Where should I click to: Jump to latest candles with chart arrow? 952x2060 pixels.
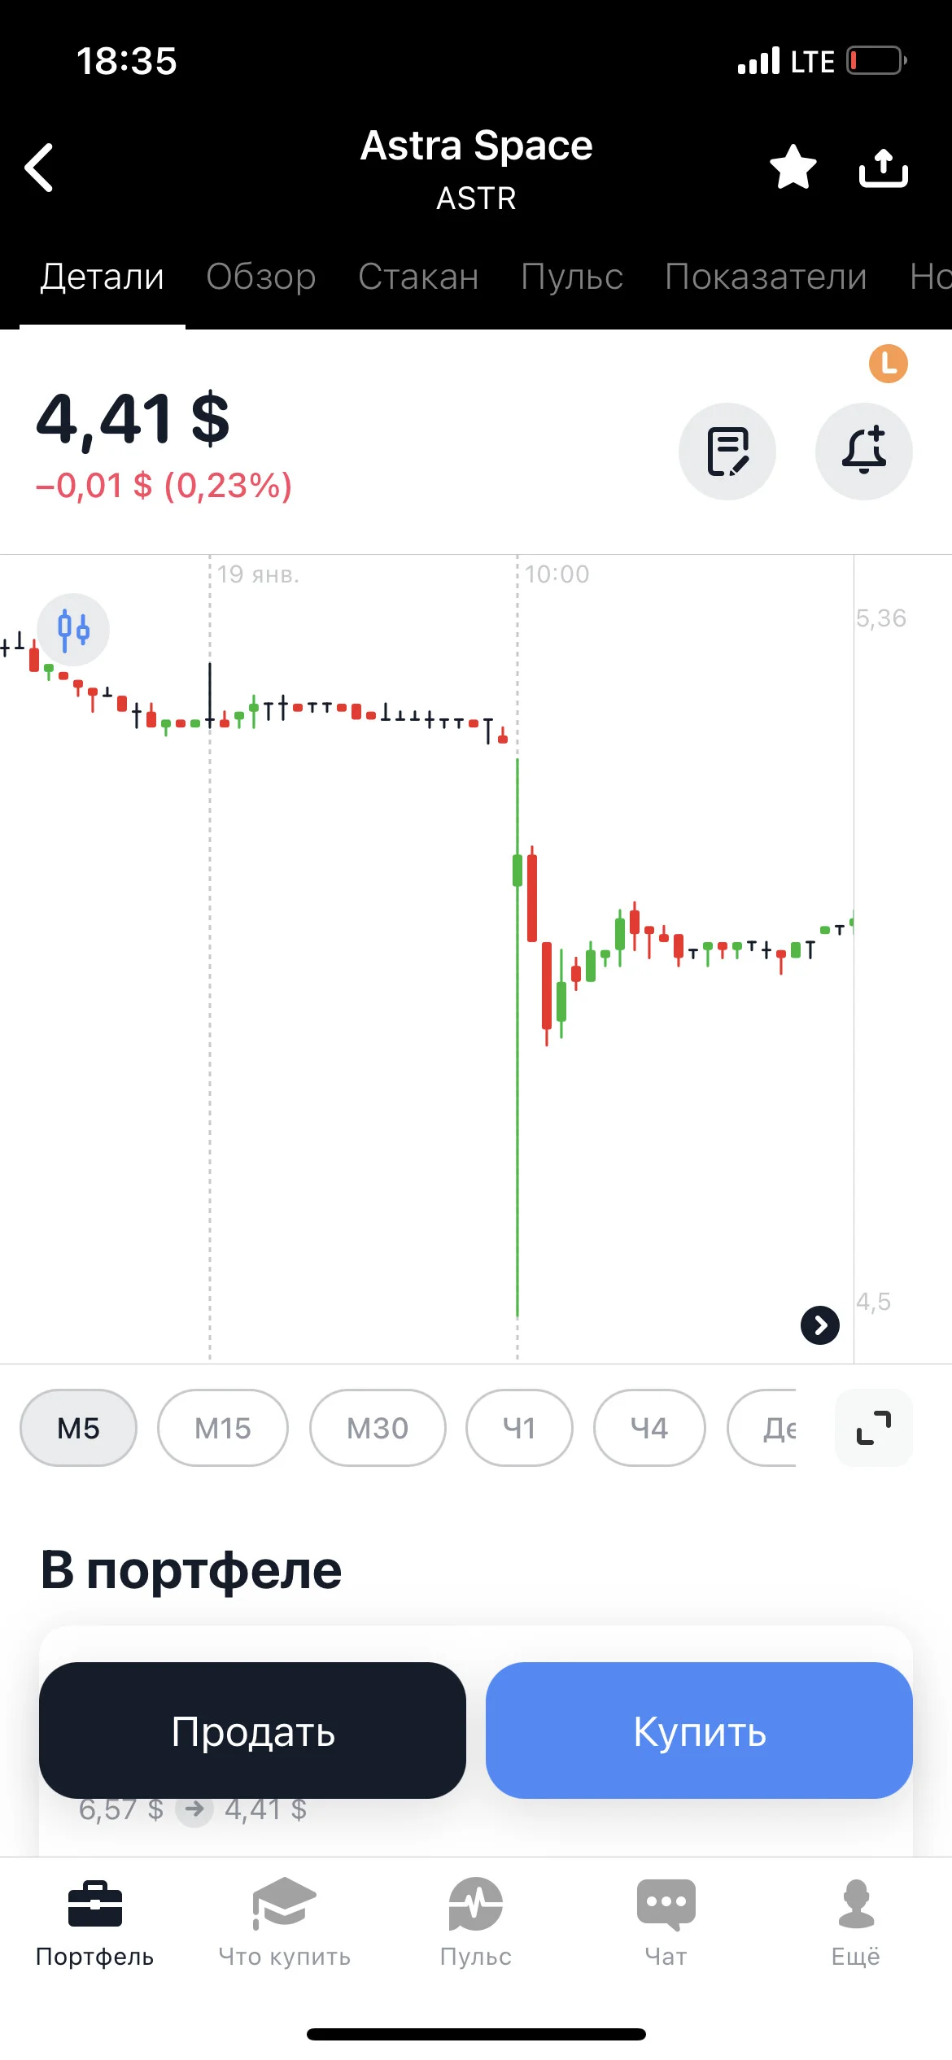[820, 1325]
